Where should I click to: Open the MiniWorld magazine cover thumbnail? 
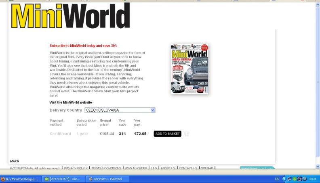pyautogui.click(x=189, y=69)
